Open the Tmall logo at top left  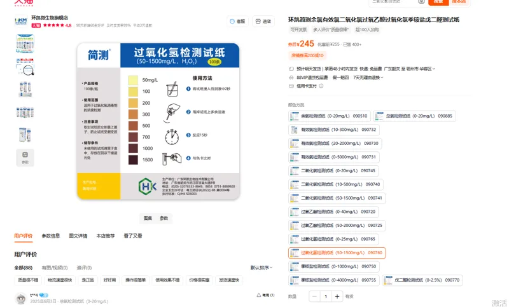pyautogui.click(x=24, y=3)
